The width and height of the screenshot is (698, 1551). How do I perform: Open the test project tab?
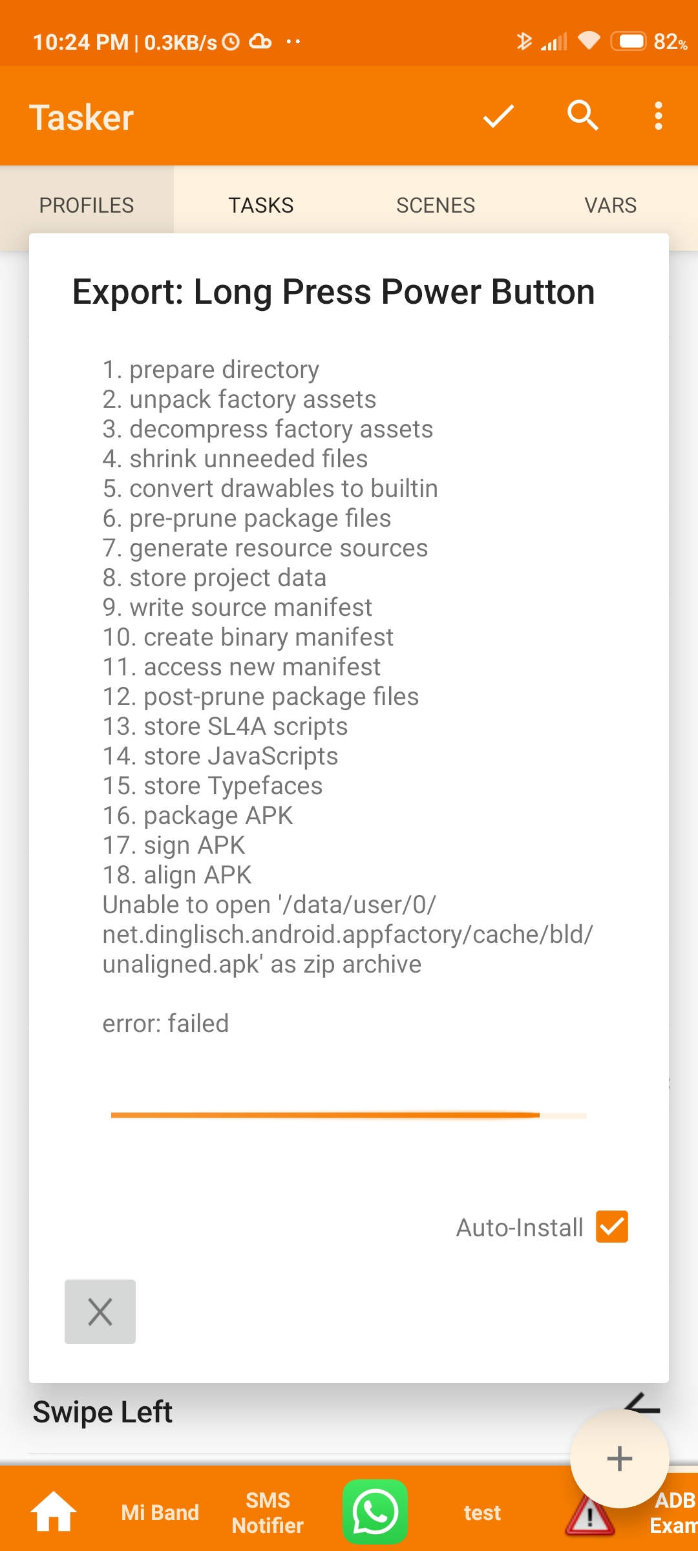(x=482, y=1512)
